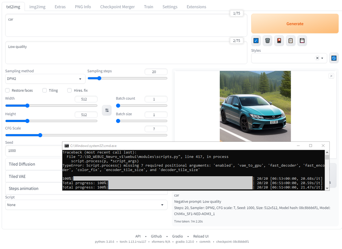342x249 pixels.
Task: Switch to the img2img tab
Action: (x=37, y=7)
